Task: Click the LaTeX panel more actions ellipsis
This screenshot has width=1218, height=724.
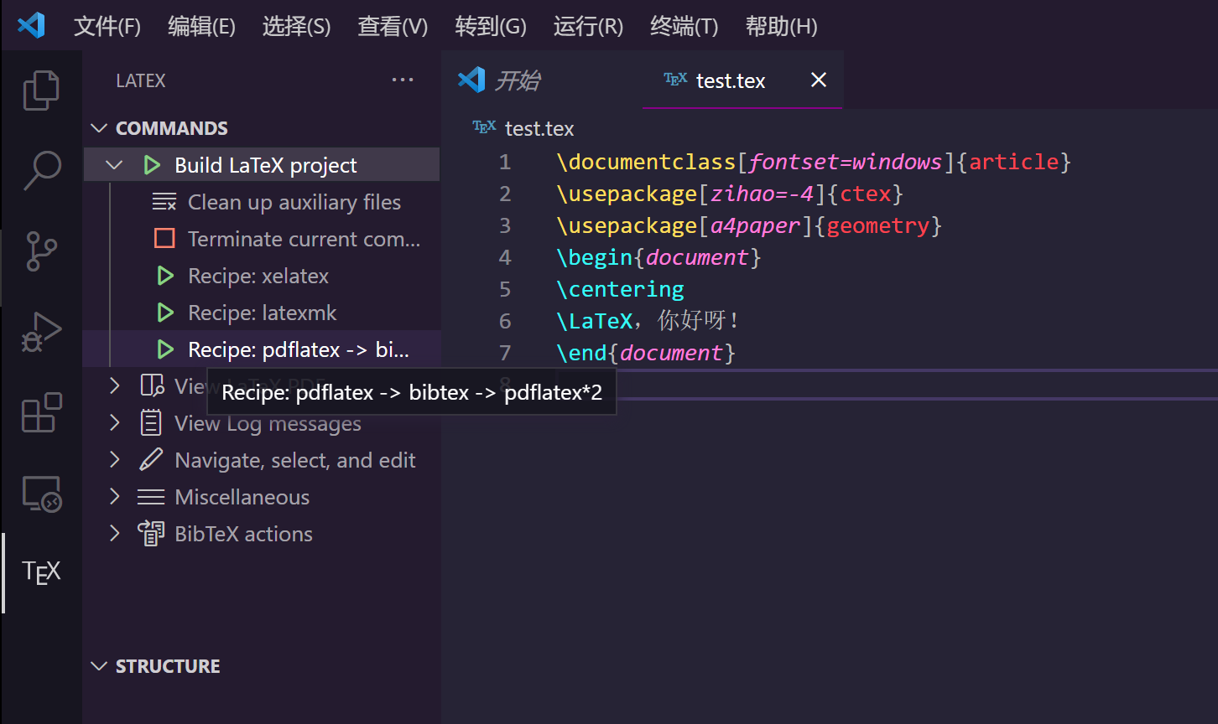Action: click(403, 80)
